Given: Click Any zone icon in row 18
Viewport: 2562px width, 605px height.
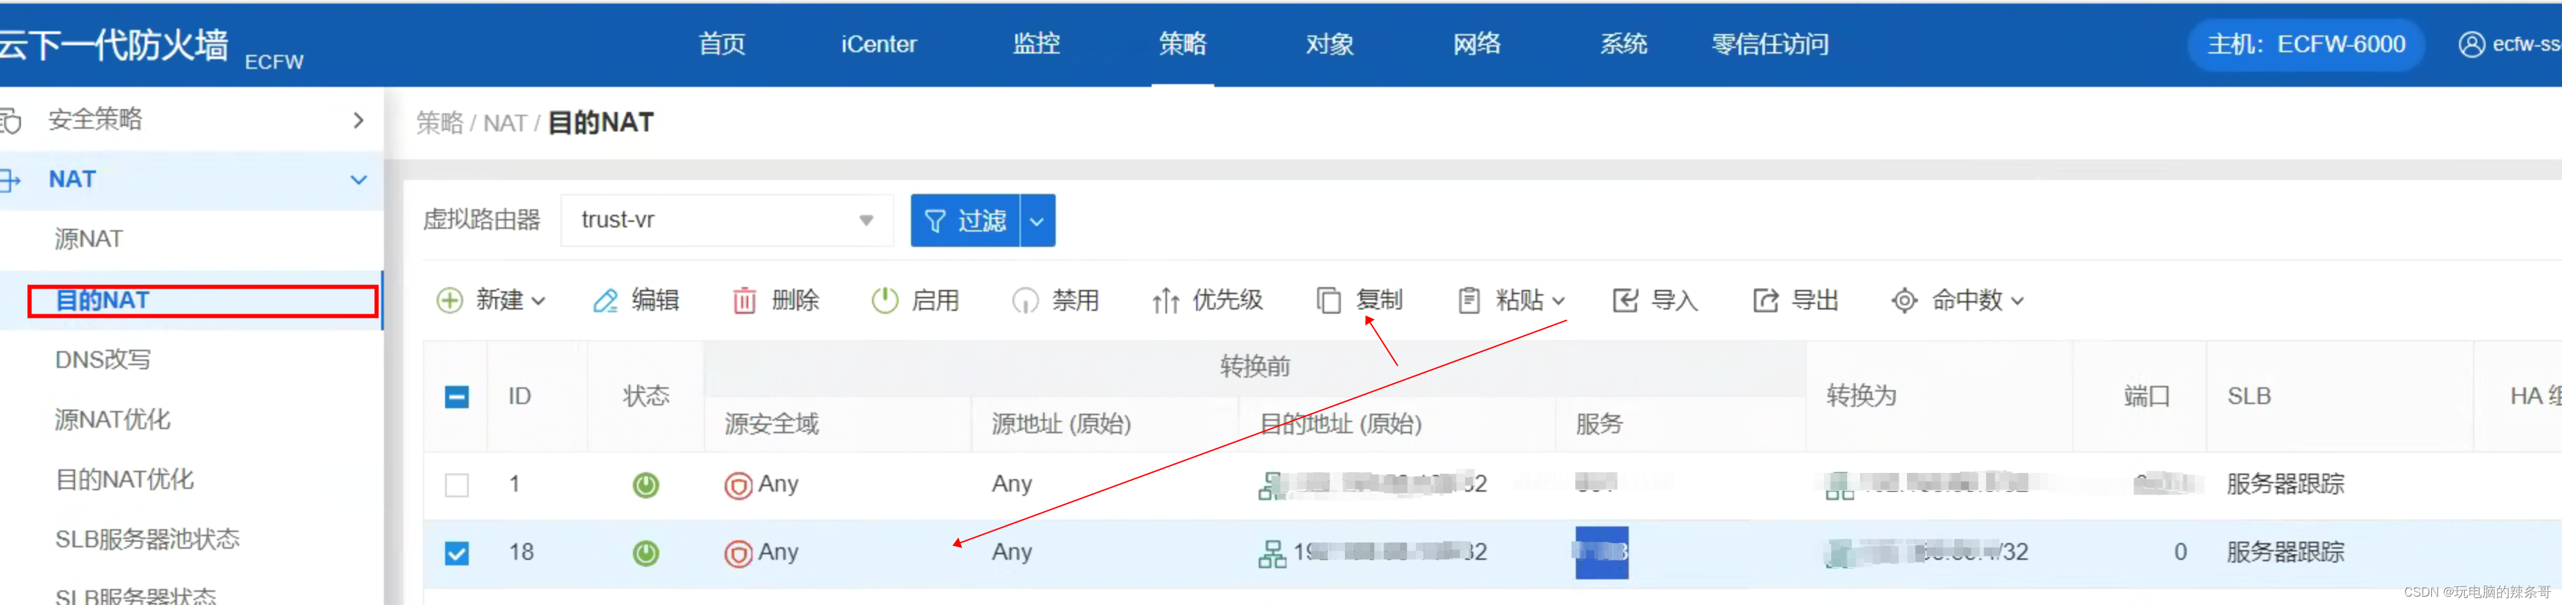Looking at the screenshot, I should 738,554.
